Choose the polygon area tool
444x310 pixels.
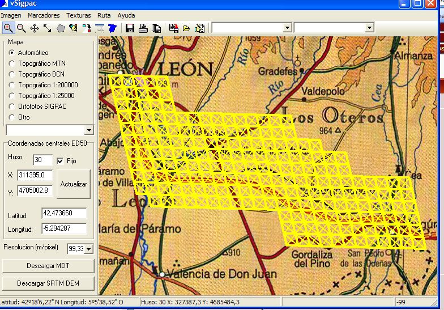[60, 28]
